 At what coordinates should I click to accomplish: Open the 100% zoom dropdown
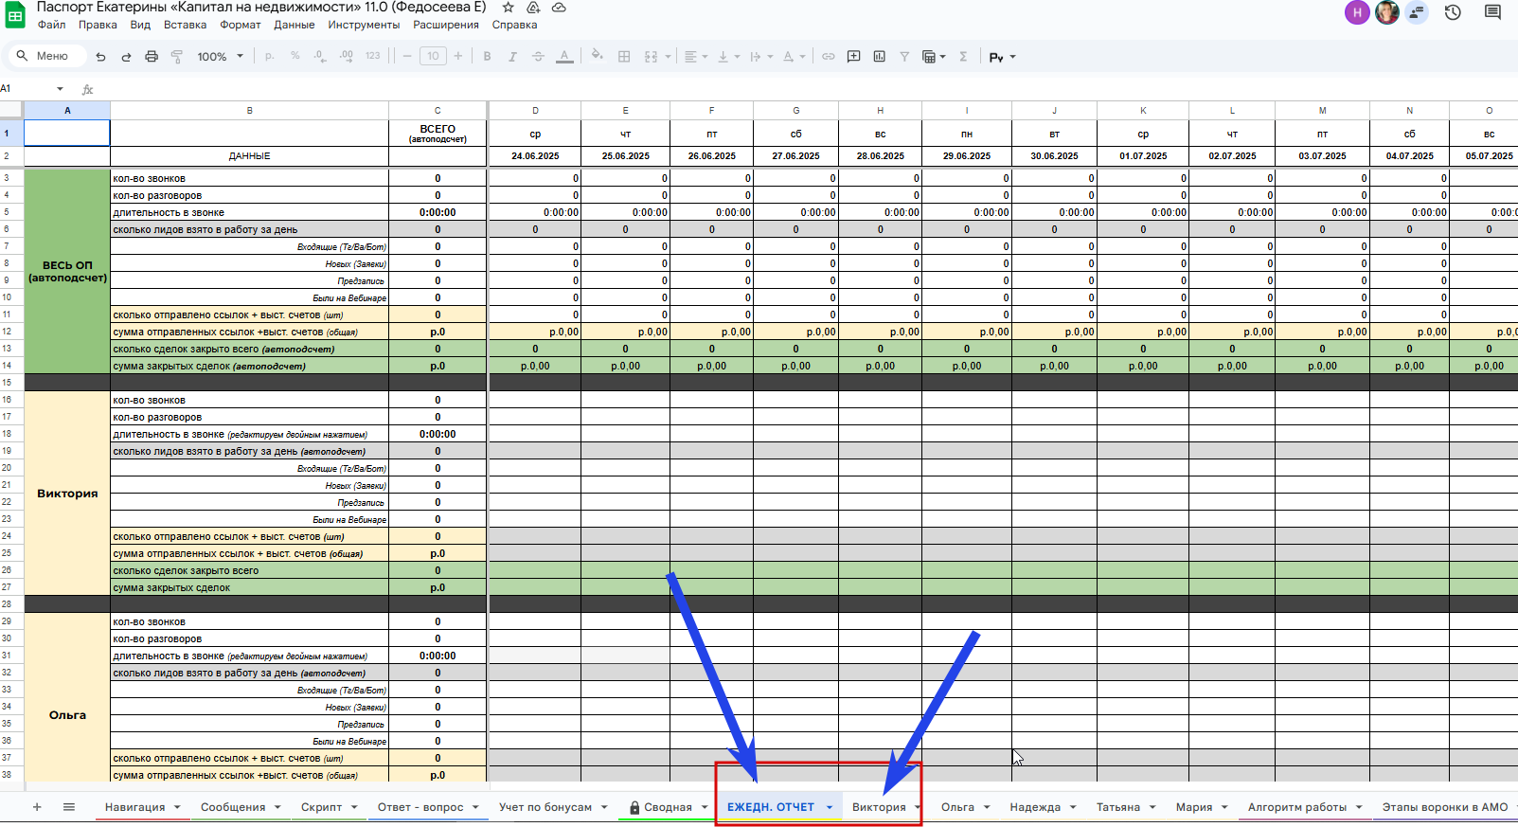(x=220, y=57)
